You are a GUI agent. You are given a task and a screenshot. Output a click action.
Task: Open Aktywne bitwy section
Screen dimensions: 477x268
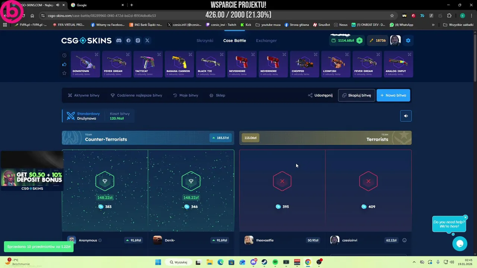84,95
